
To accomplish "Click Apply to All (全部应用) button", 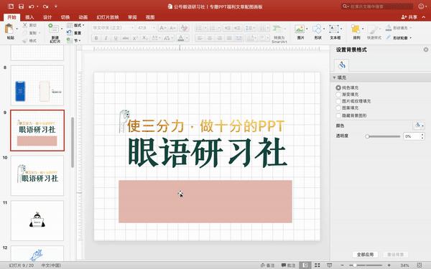I will 365,255.
